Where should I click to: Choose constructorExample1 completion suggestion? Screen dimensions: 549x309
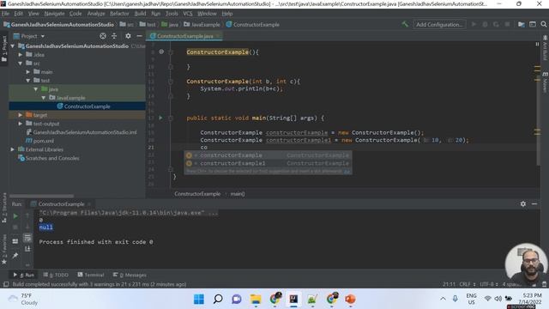pyautogui.click(x=268, y=163)
